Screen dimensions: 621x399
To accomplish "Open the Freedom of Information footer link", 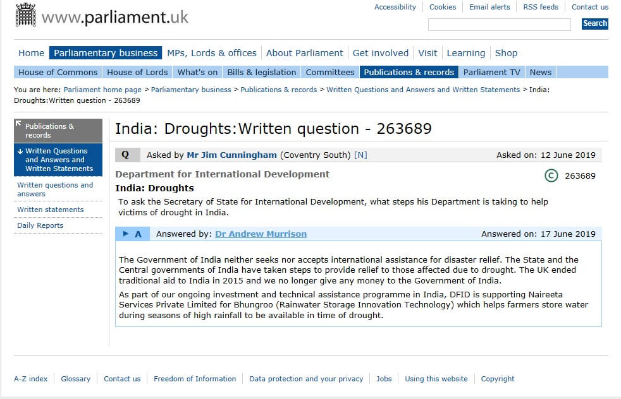I will [x=195, y=379].
